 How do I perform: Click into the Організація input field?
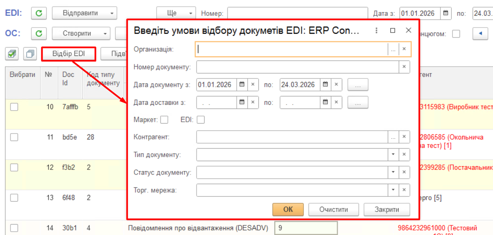[x=291, y=49]
